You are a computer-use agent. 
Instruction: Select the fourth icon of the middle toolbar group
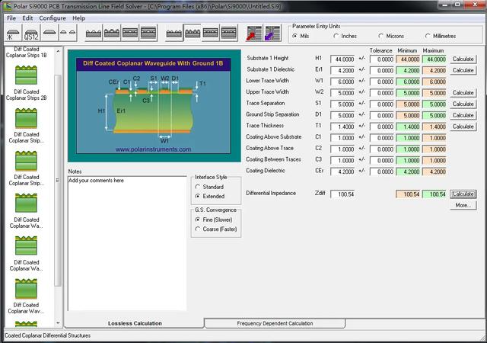coord(148,34)
